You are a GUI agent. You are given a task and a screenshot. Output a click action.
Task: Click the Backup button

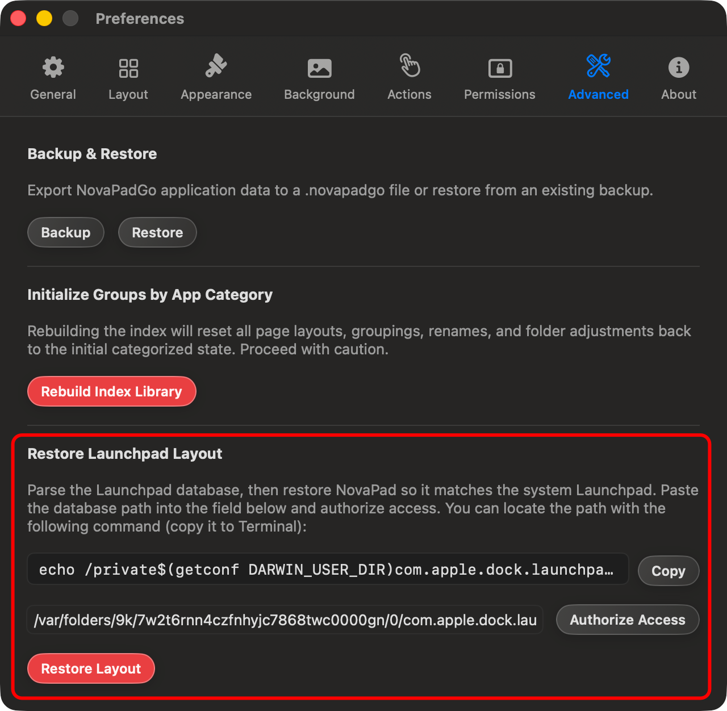tap(66, 232)
